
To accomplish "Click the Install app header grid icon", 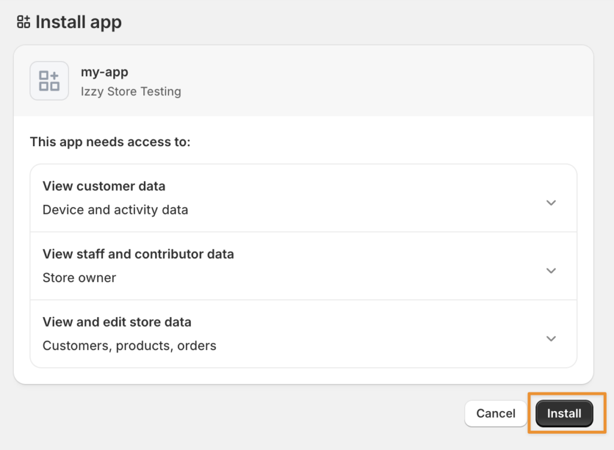I will click(x=23, y=22).
